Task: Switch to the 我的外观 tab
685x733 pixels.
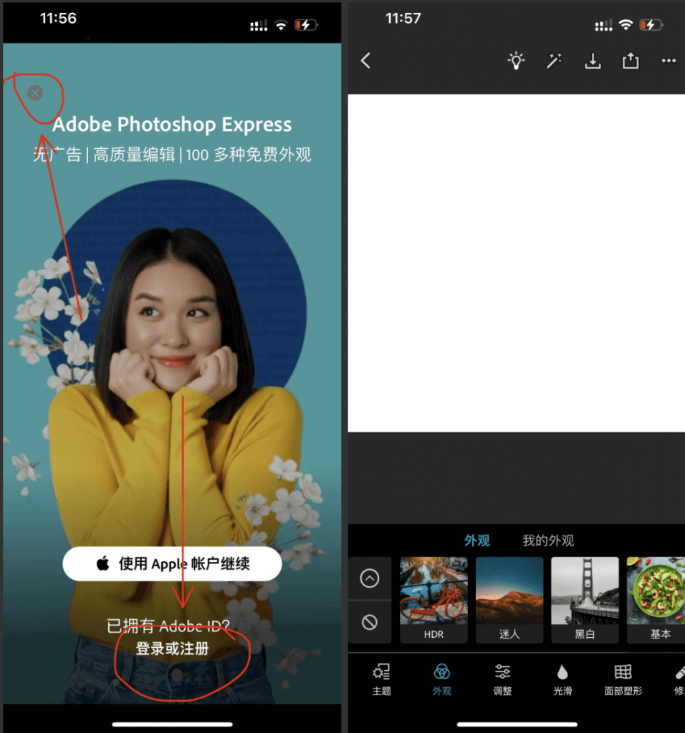Action: [548, 541]
